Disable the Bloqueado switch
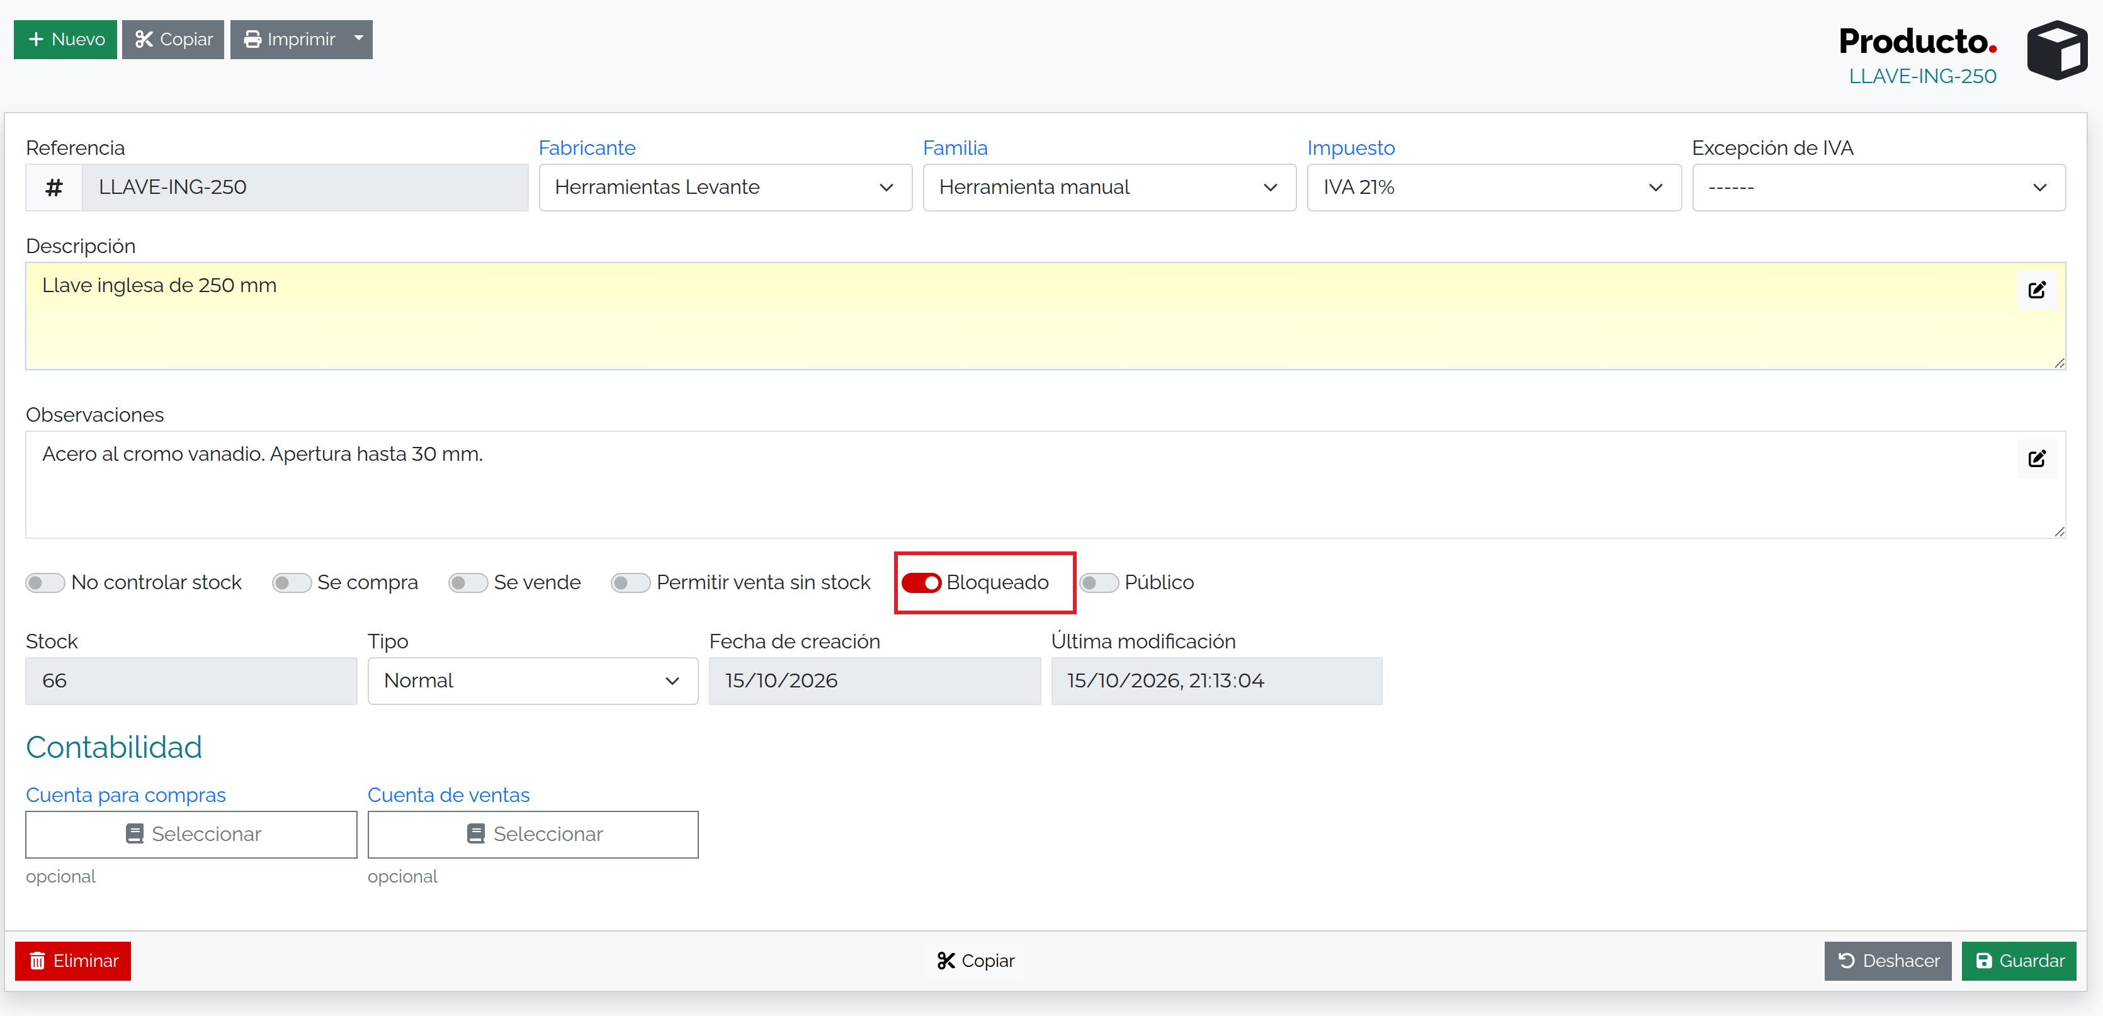Image resolution: width=2103 pixels, height=1016 pixels. click(x=921, y=583)
